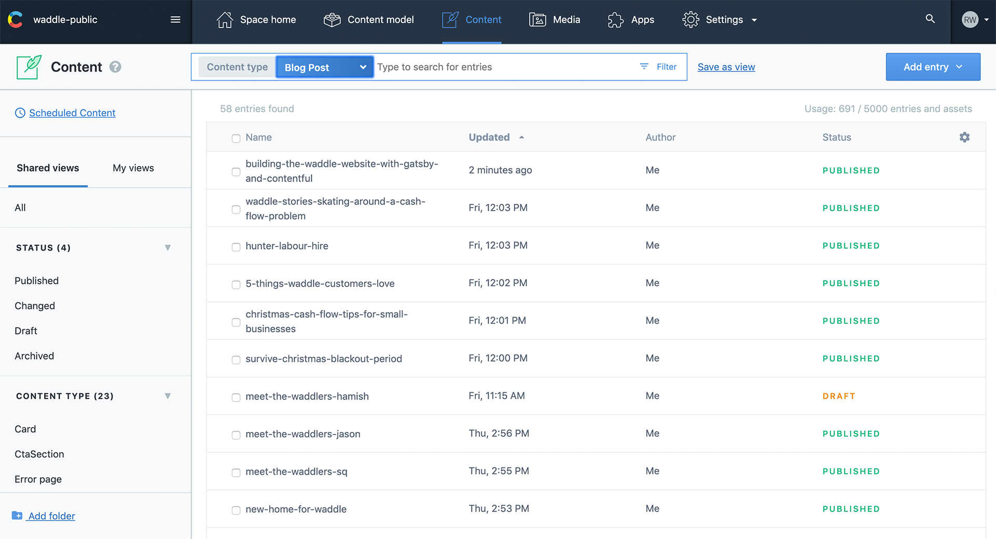Check the christmas-cash-flow-tips checkbox
This screenshot has width=996, height=539.
coord(236,322)
